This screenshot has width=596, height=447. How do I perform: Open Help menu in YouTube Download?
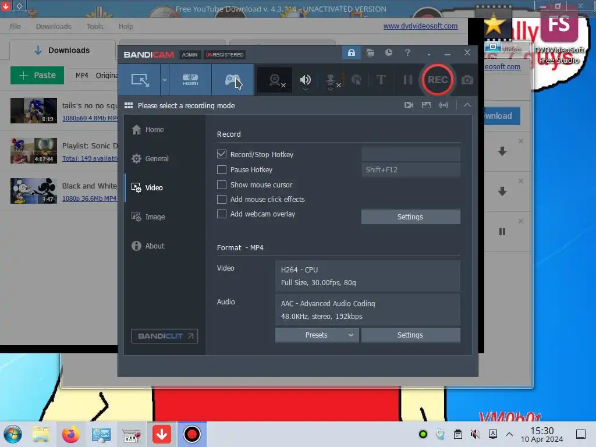coord(126,27)
